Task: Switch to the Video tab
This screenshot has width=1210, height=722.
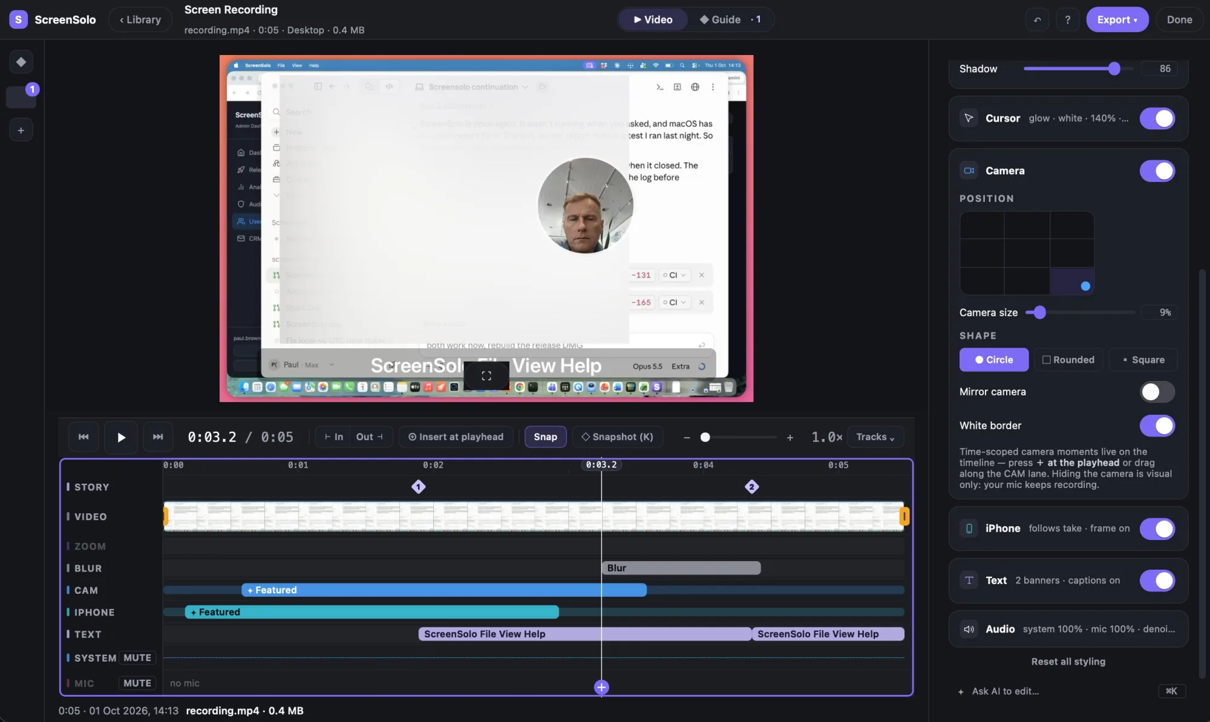Action: coord(653,19)
